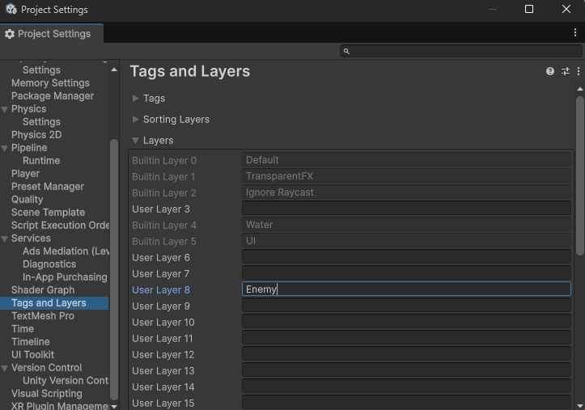Click the main panel vertical scrollbar thumb
585x410 pixels.
[x=580, y=176]
